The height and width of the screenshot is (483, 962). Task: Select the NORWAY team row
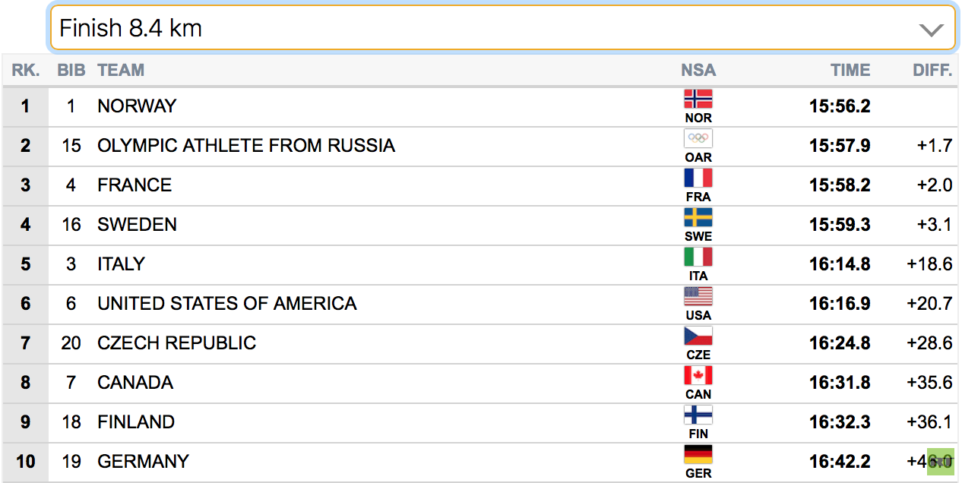(481, 106)
